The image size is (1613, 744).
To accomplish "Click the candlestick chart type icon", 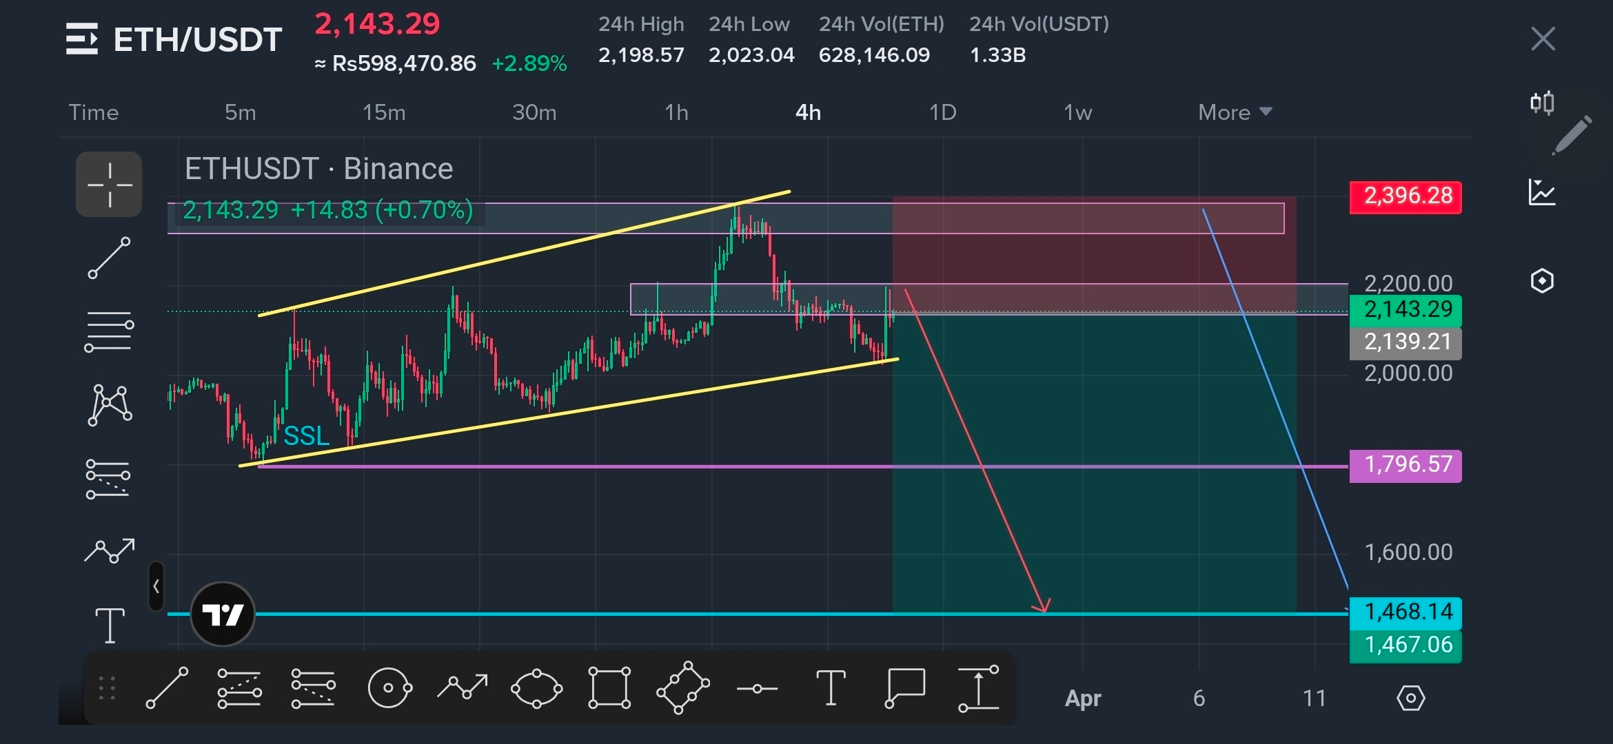I will pos(1542,103).
